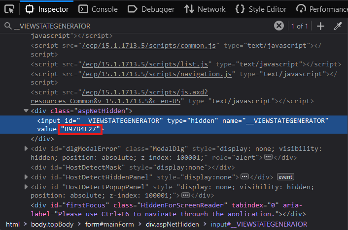
Task: Expand the HostDetectPopupPanel div node
Action: tap(27, 186)
